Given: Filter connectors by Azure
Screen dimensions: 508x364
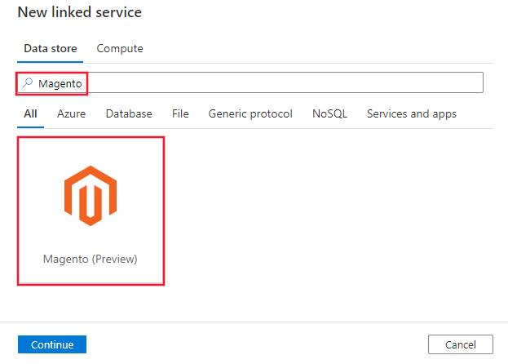Looking at the screenshot, I should point(71,114).
